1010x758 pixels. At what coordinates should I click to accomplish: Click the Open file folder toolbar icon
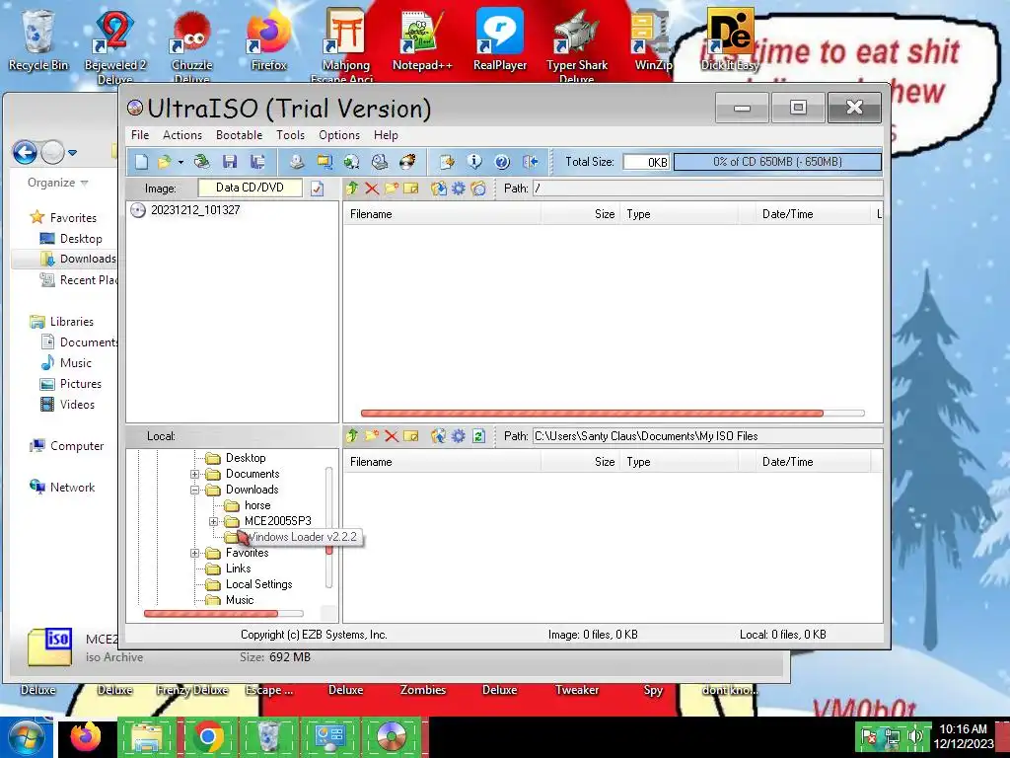click(165, 162)
